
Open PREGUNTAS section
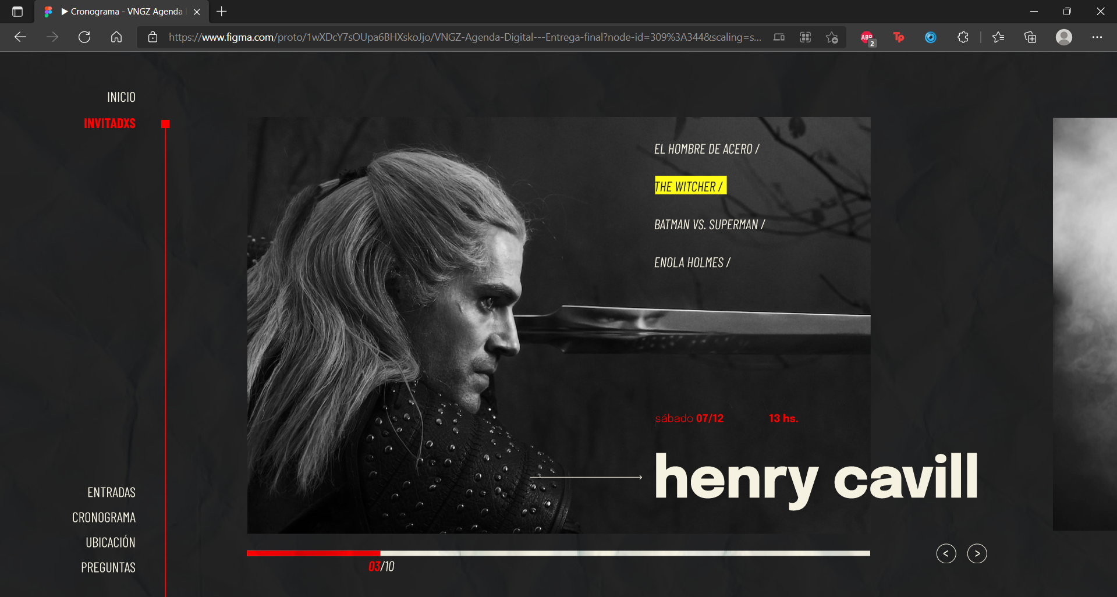108,567
